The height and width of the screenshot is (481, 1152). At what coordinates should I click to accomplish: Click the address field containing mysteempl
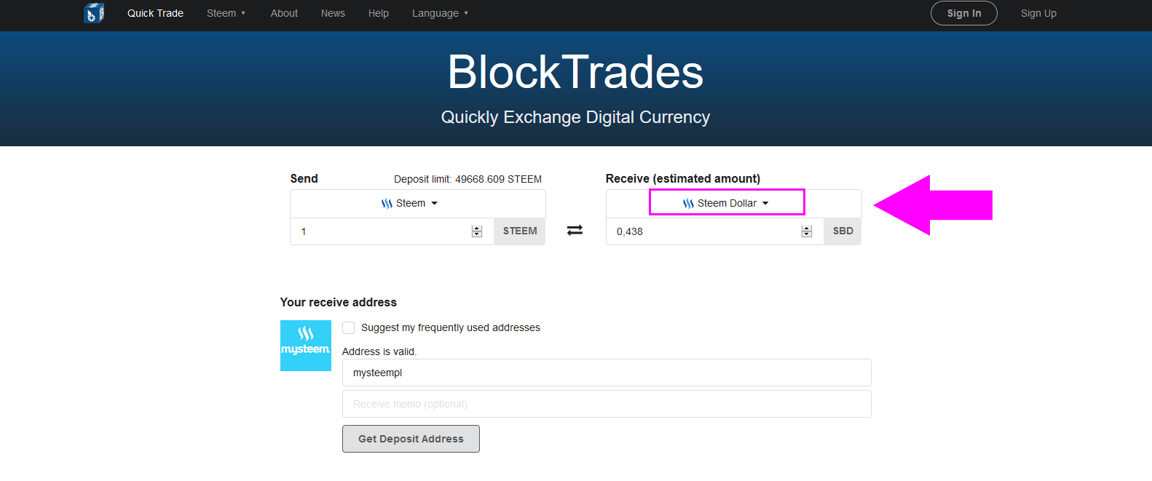click(x=607, y=373)
